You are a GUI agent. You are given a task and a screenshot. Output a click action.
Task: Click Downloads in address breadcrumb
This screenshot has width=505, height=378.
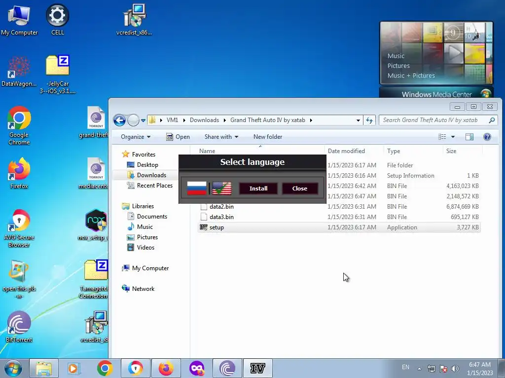tap(204, 120)
